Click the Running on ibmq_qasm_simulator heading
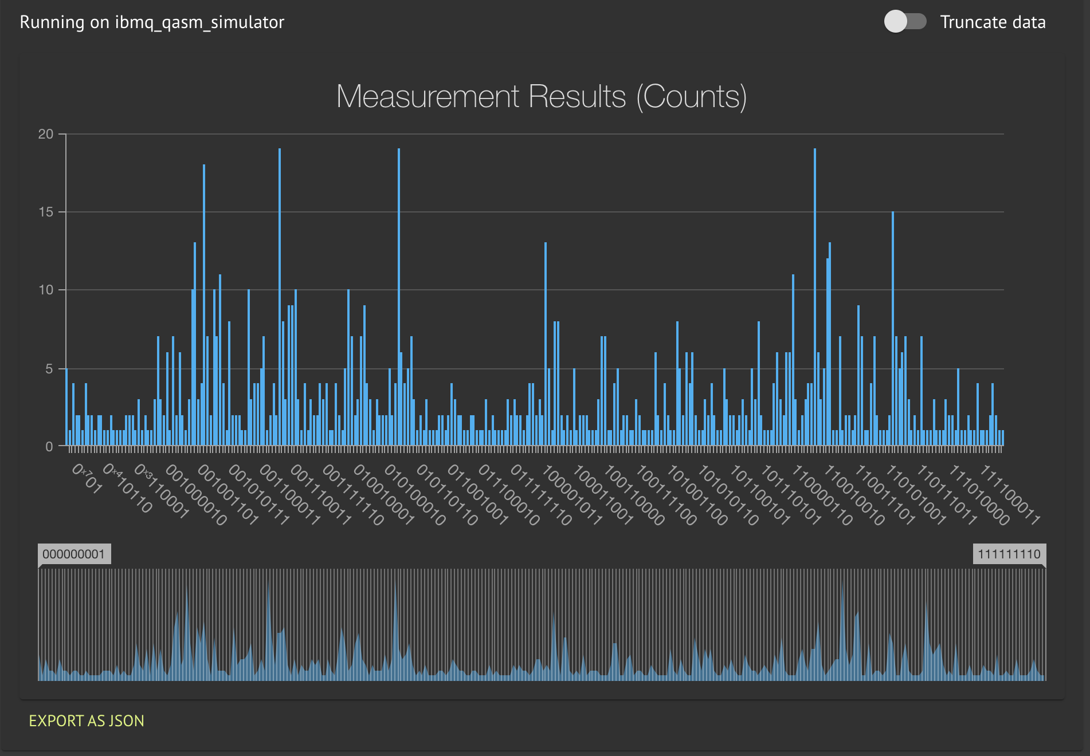The width and height of the screenshot is (1090, 756). click(152, 22)
